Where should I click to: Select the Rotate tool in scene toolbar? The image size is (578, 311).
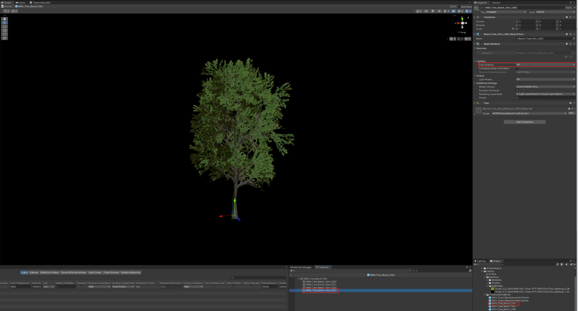[5, 27]
